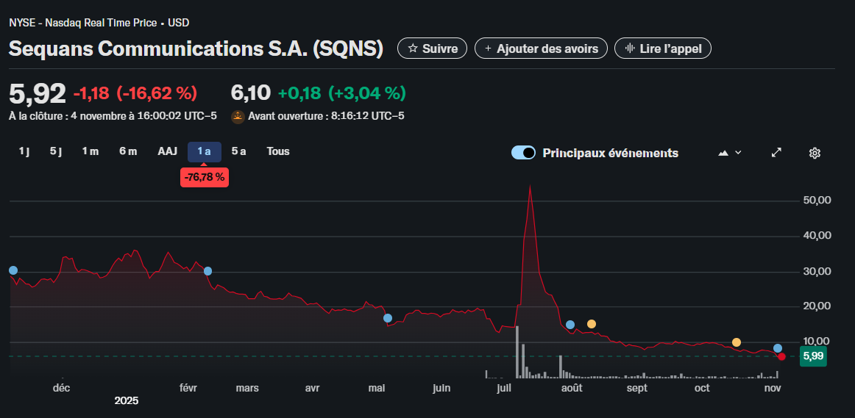Click the -76,78 % change badge

point(205,178)
